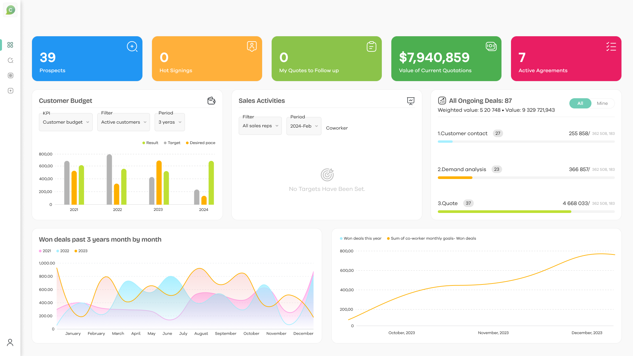Open the KPI dropdown showing Customer budget
This screenshot has width=633, height=356.
pos(65,122)
